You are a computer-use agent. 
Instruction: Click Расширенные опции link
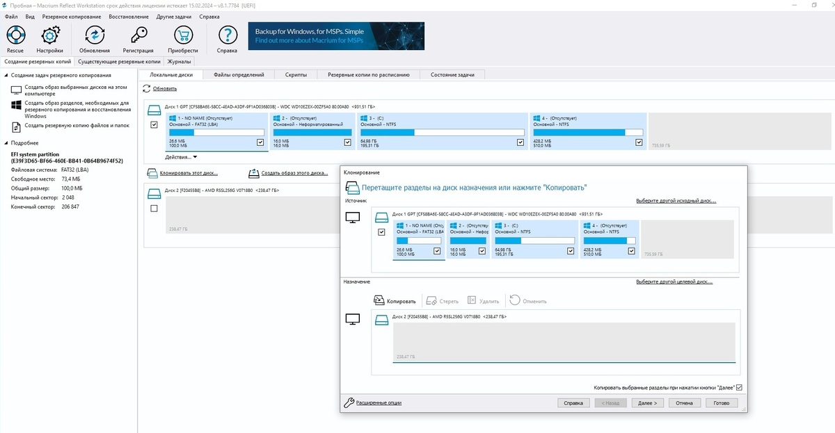pyautogui.click(x=379, y=402)
